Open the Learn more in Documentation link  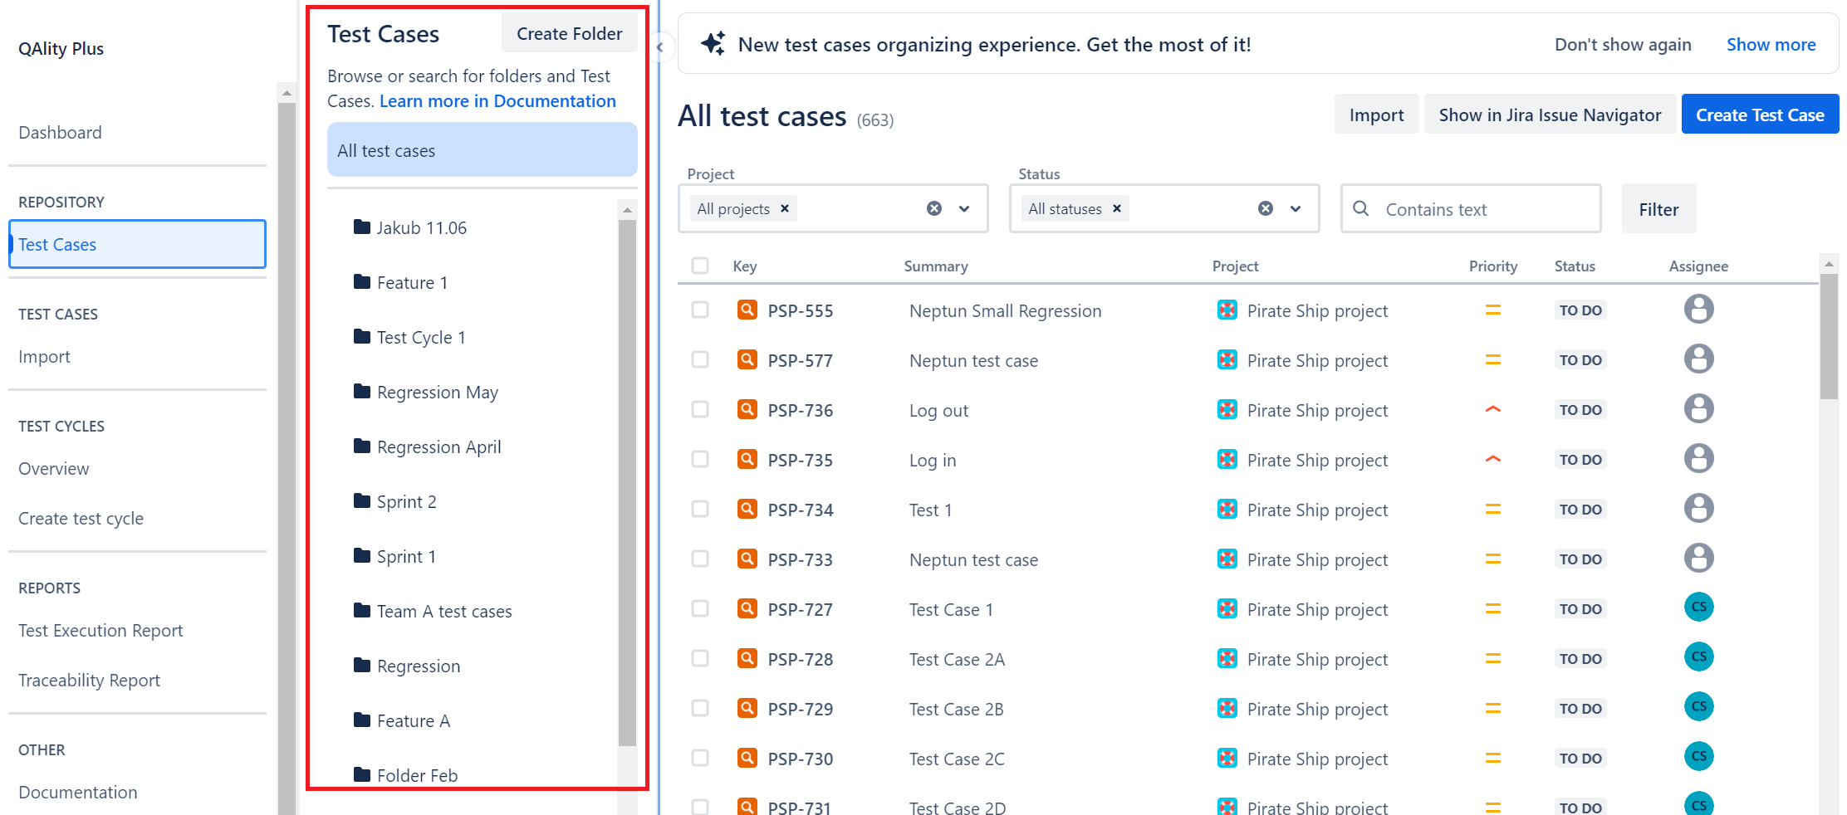[x=497, y=100]
